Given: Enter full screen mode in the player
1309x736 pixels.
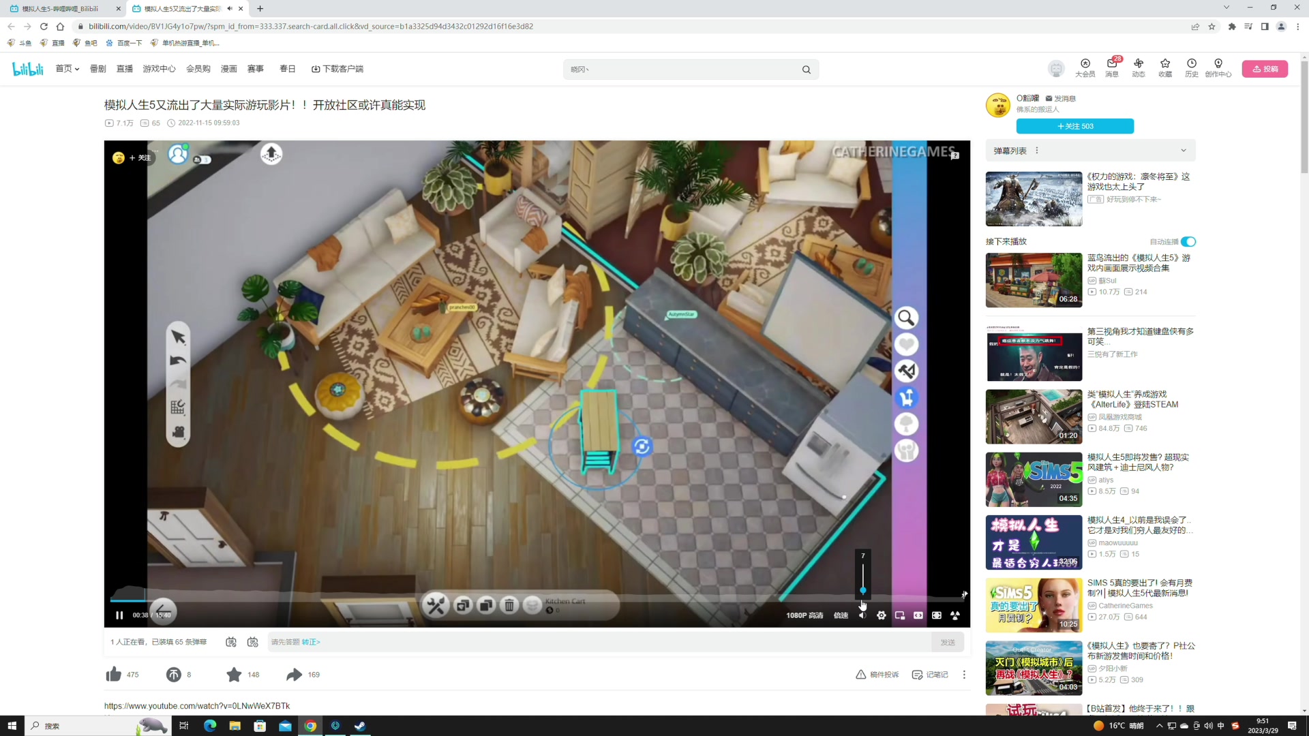Looking at the screenshot, I should [x=955, y=615].
